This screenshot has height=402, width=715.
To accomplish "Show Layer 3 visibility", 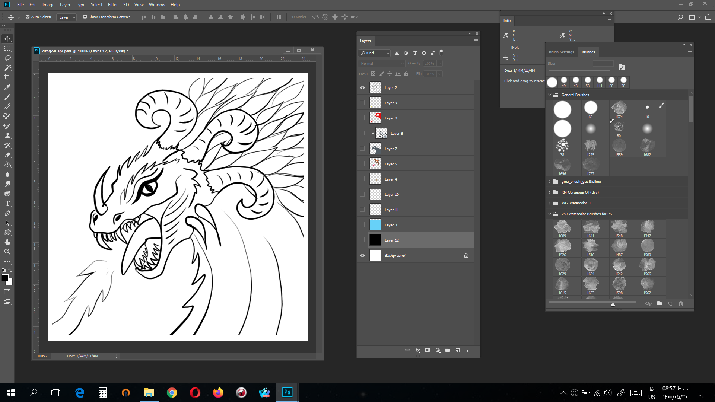I will tap(362, 225).
